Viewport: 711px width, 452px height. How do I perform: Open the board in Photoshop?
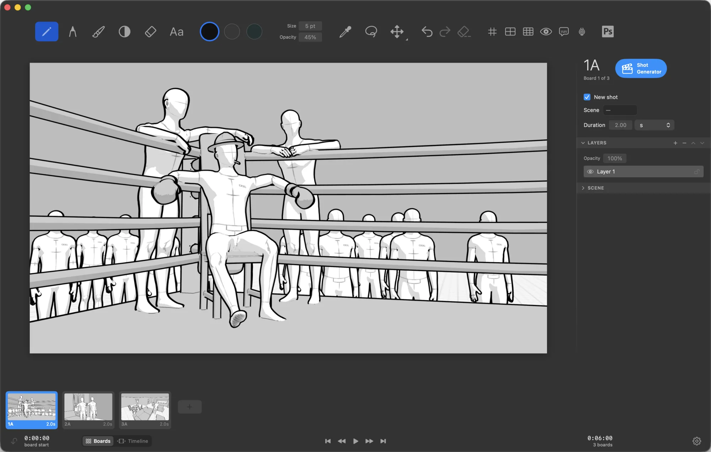608,32
